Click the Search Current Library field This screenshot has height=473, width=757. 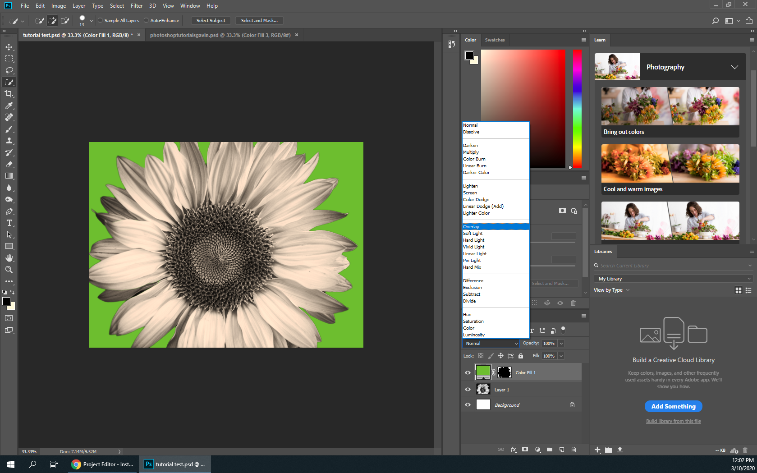[674, 266]
